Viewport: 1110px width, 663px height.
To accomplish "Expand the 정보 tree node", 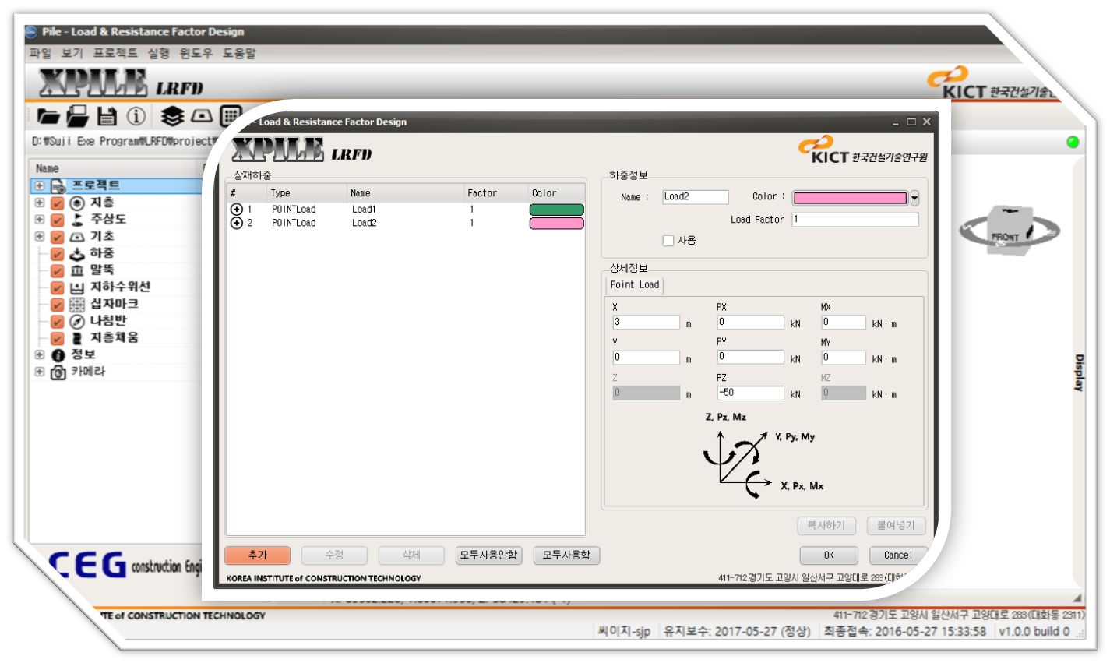I will click(40, 354).
